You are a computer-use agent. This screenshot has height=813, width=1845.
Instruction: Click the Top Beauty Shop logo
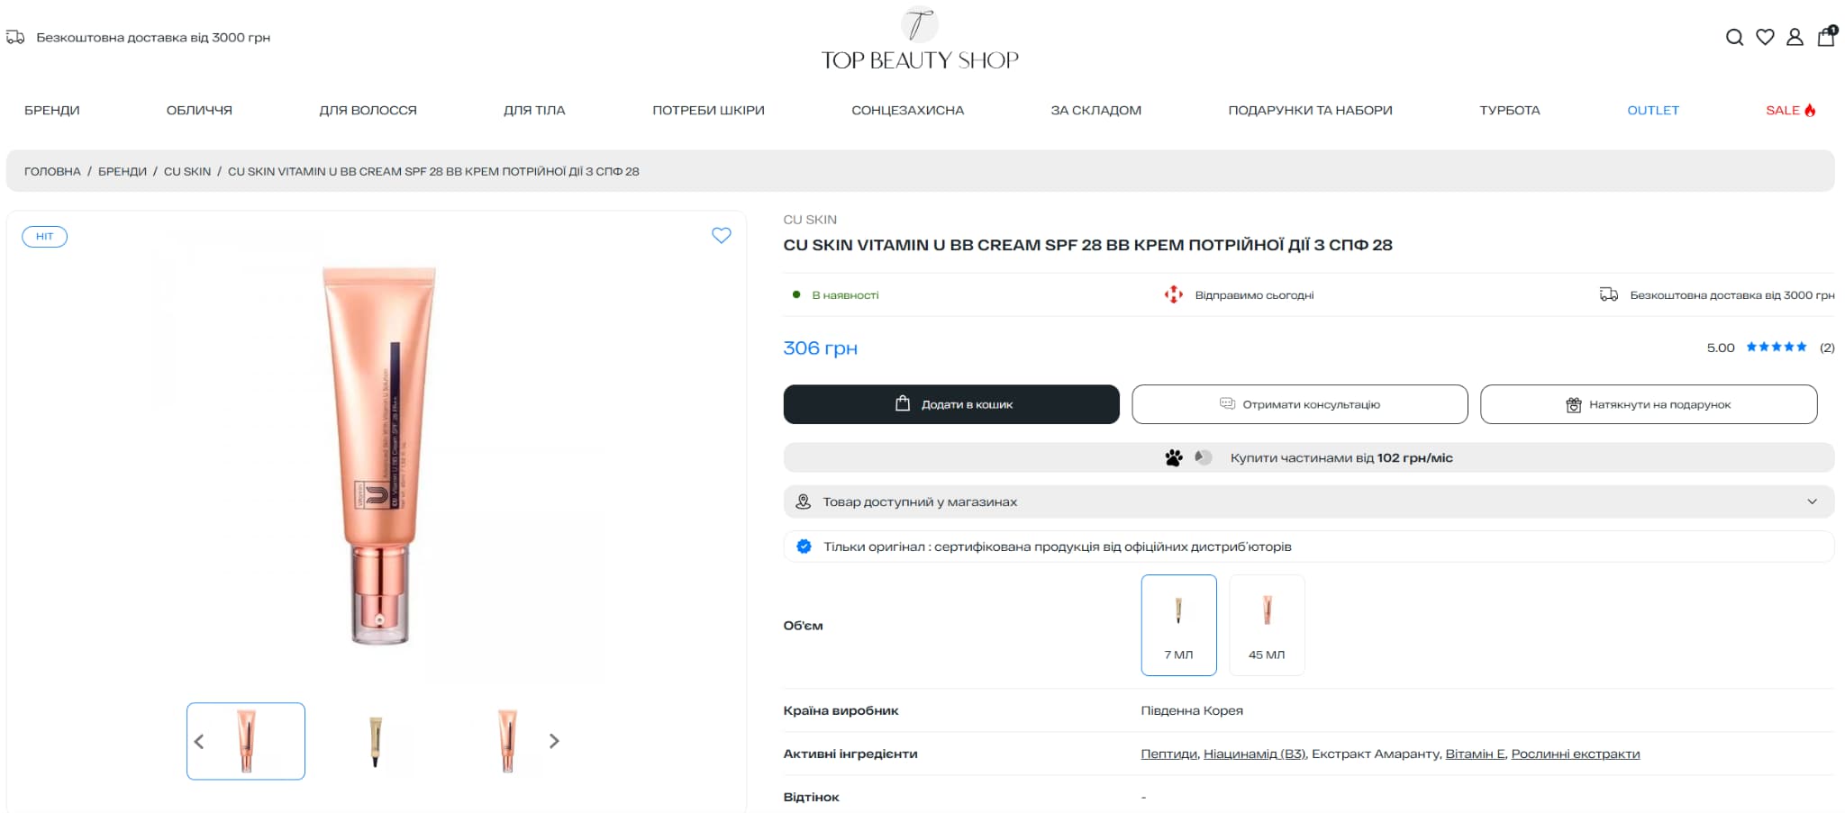920,39
